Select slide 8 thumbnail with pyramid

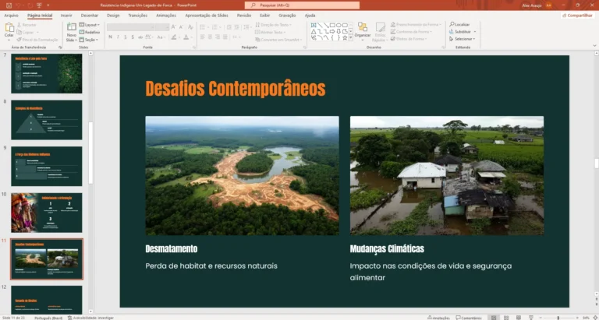click(x=47, y=120)
